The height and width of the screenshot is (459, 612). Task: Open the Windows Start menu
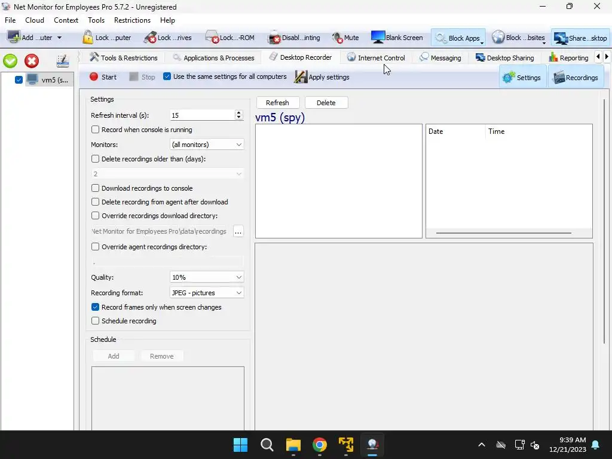pyautogui.click(x=240, y=445)
